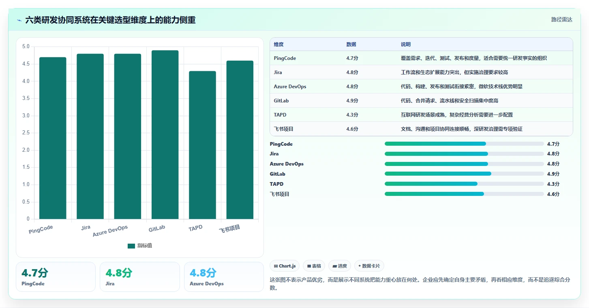Click the 表格 tag button
Image resolution: width=589 pixels, height=308 pixels.
click(x=314, y=266)
